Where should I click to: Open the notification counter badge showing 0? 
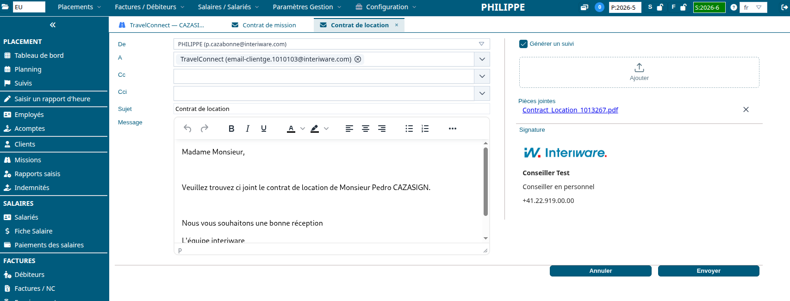click(x=599, y=7)
